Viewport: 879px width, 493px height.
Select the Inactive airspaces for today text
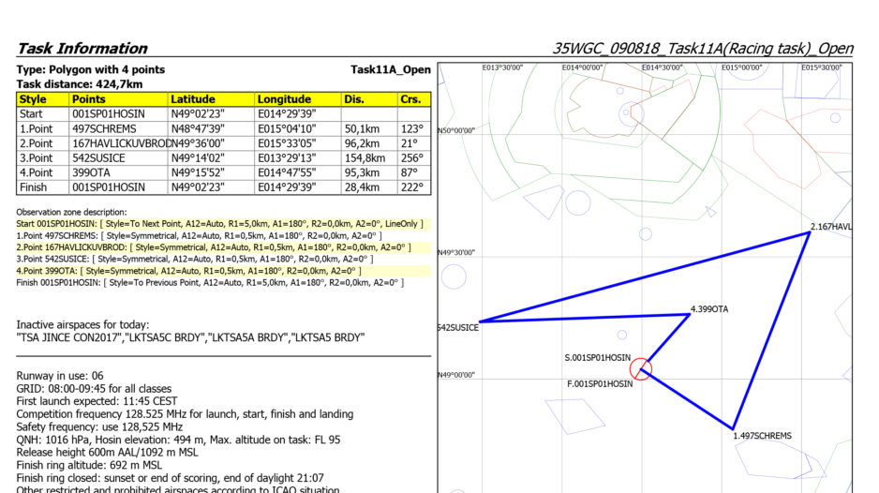77,323
